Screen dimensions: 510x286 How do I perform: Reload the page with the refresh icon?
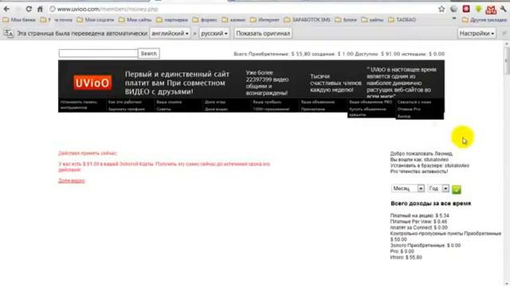[29, 9]
